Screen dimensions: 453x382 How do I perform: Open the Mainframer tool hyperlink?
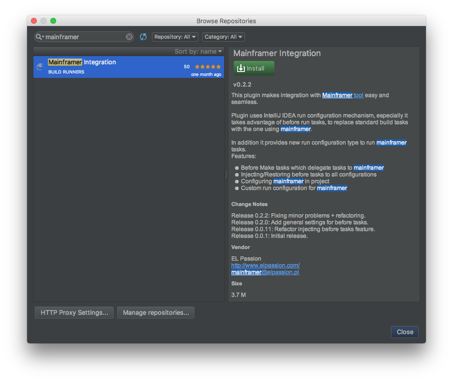click(x=343, y=95)
